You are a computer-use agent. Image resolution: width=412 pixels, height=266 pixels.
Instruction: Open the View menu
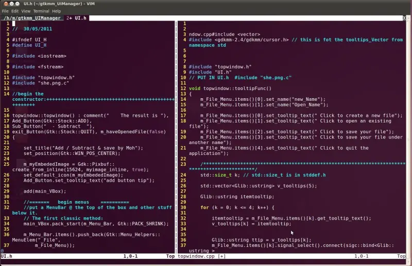[x=26, y=11]
